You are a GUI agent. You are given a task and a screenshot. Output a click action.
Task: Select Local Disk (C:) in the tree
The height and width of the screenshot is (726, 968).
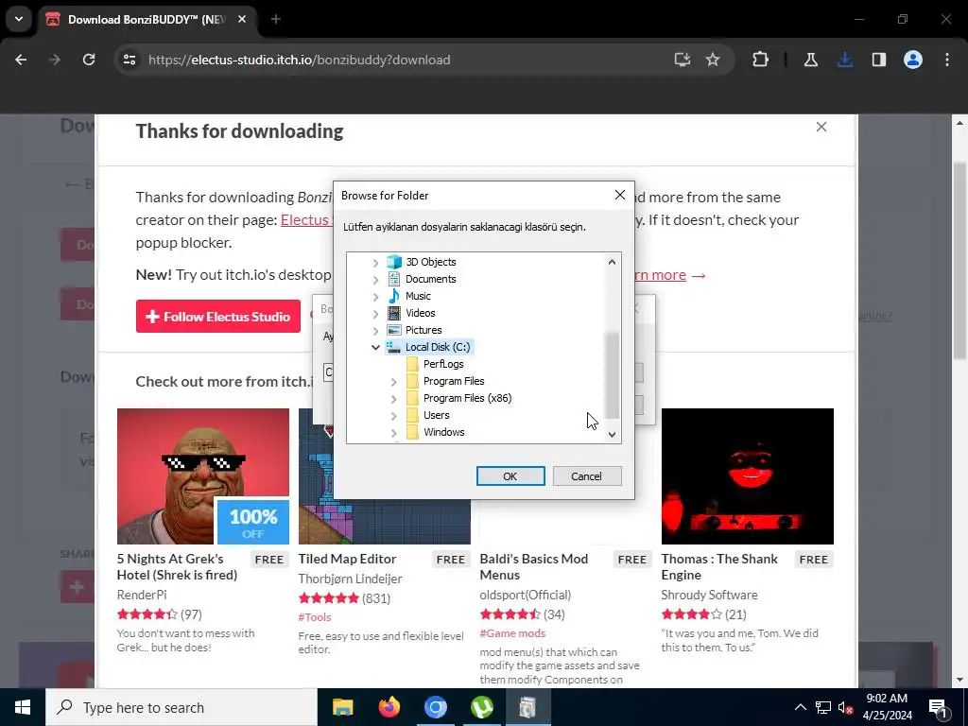click(x=437, y=347)
